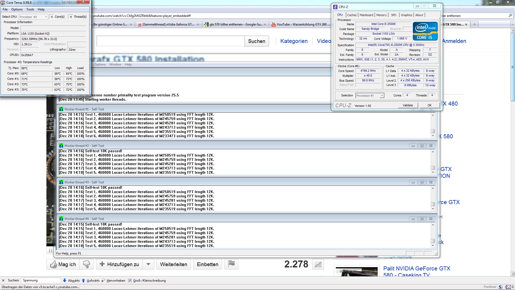Viewport: 515px width, 290px height.
Task: Switch to CPU-Z SPD tab
Action: coord(393,15)
